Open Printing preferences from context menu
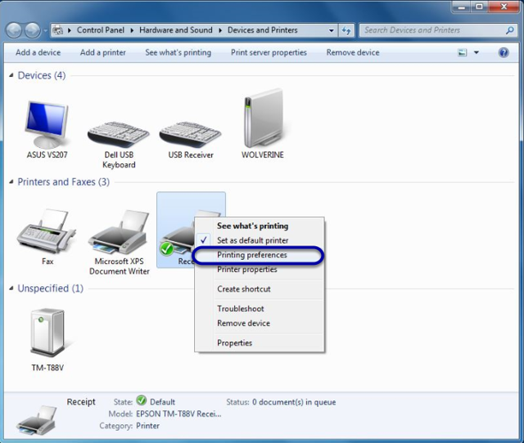 click(260, 255)
